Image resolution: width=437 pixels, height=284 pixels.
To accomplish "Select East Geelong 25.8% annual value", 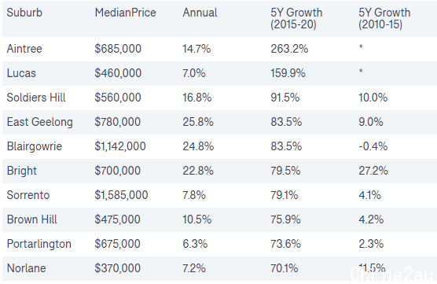I will coord(198,122).
